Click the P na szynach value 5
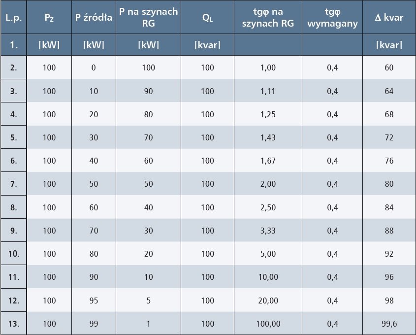 pyautogui.click(x=148, y=301)
